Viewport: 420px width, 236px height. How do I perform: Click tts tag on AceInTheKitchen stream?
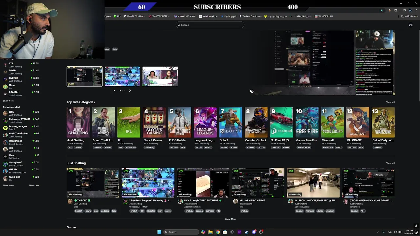[x=218, y=211]
